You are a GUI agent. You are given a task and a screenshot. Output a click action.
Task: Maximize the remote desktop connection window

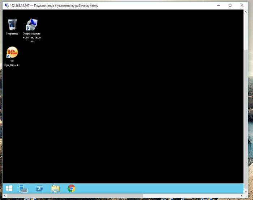pos(230,5)
